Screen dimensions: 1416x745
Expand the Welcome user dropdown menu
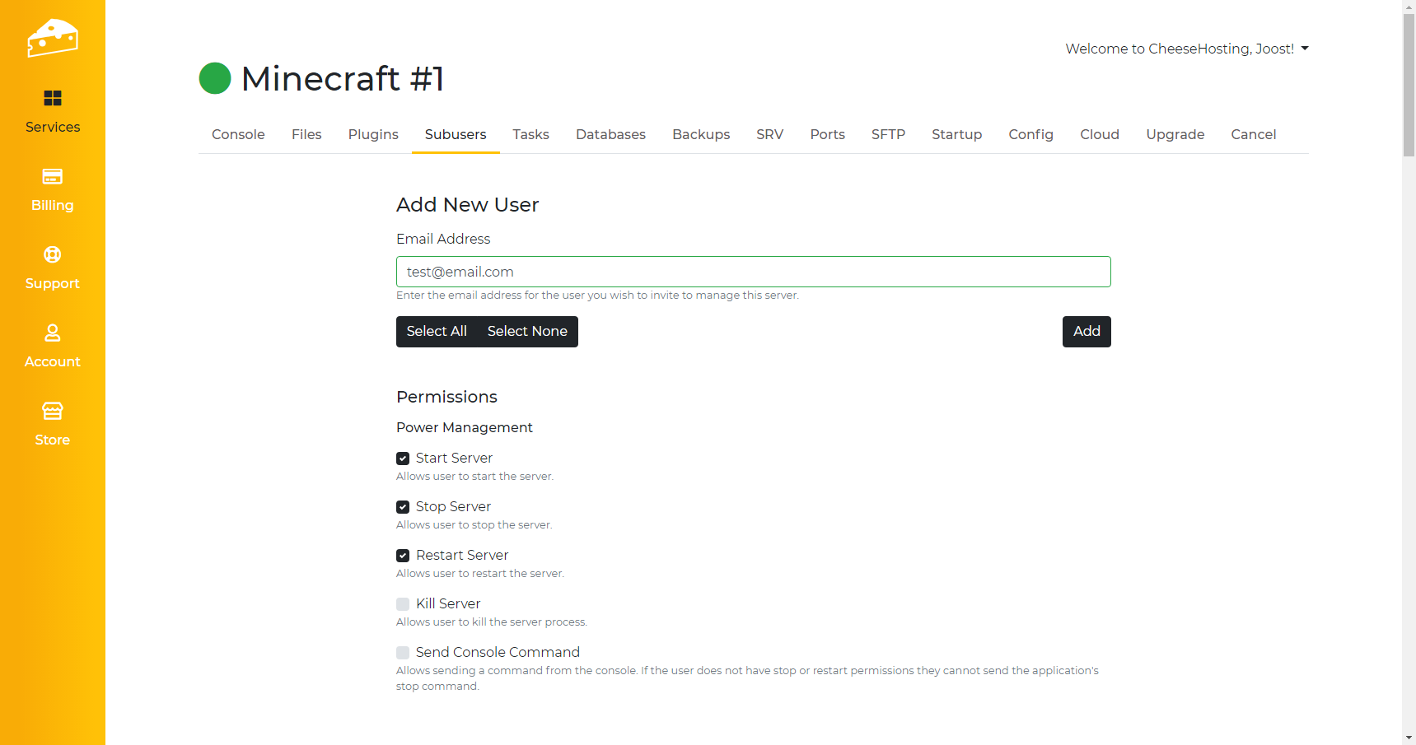click(1186, 49)
